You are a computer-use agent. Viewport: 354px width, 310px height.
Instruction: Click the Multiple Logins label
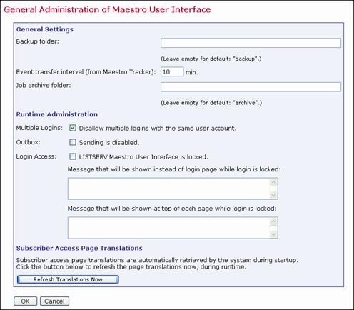[x=39, y=128]
